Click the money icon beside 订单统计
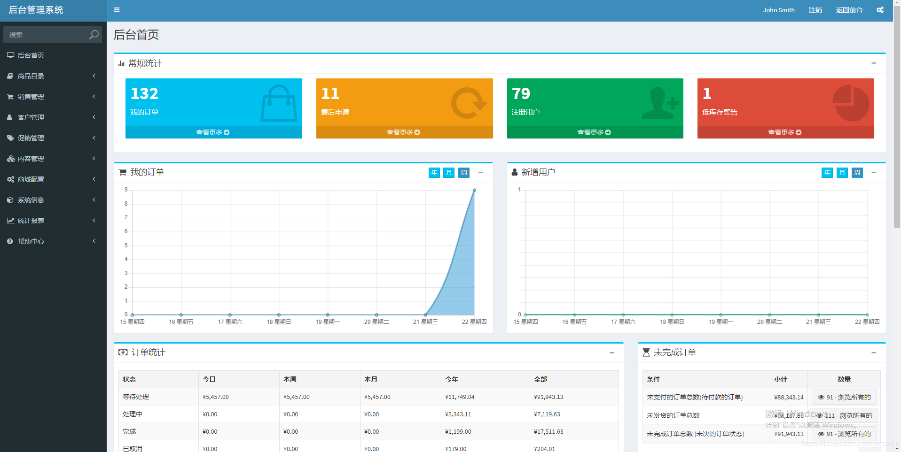This screenshot has height=452, width=901. 123,352
